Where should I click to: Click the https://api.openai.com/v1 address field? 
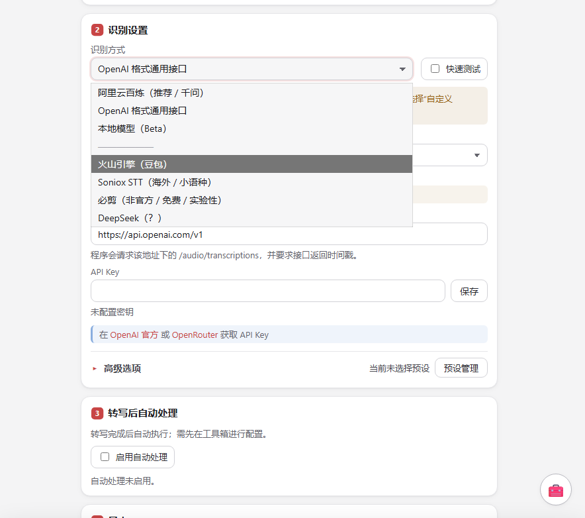289,234
